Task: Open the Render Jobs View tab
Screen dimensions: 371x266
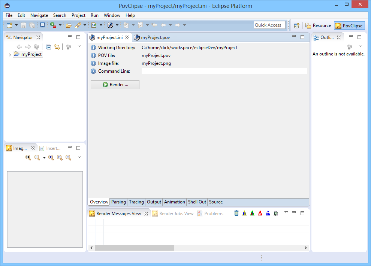Action: pos(173,214)
